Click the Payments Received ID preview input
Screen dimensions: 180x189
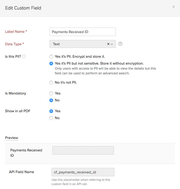pyautogui.click(x=83, y=150)
